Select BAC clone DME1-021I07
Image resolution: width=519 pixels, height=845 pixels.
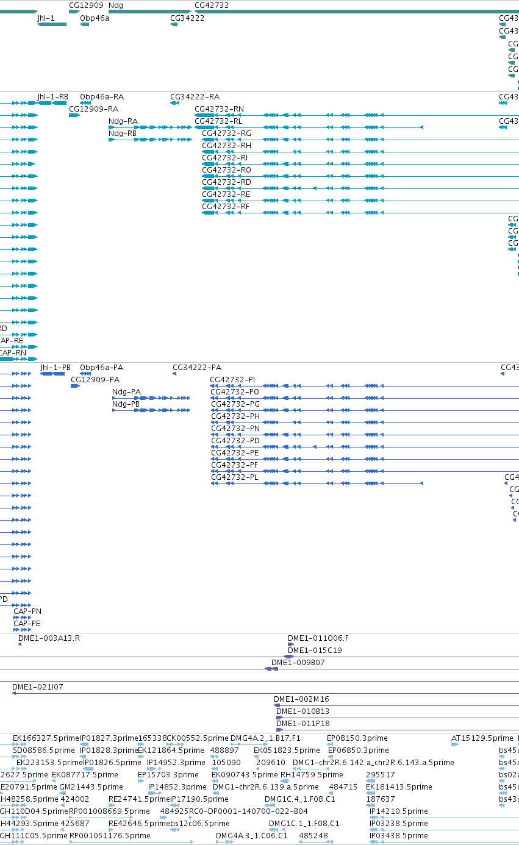click(x=38, y=686)
